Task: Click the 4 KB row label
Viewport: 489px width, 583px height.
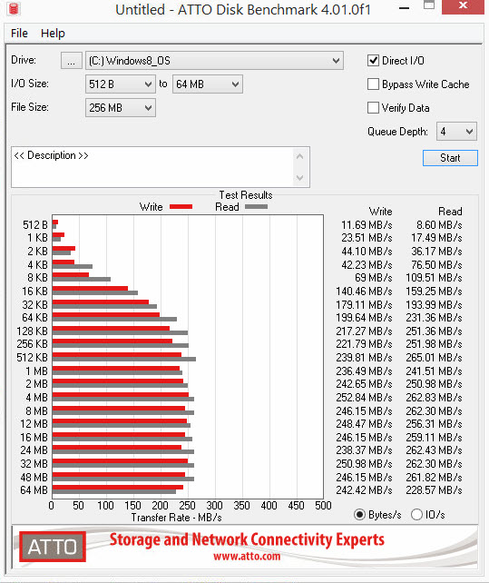Action: click(37, 265)
